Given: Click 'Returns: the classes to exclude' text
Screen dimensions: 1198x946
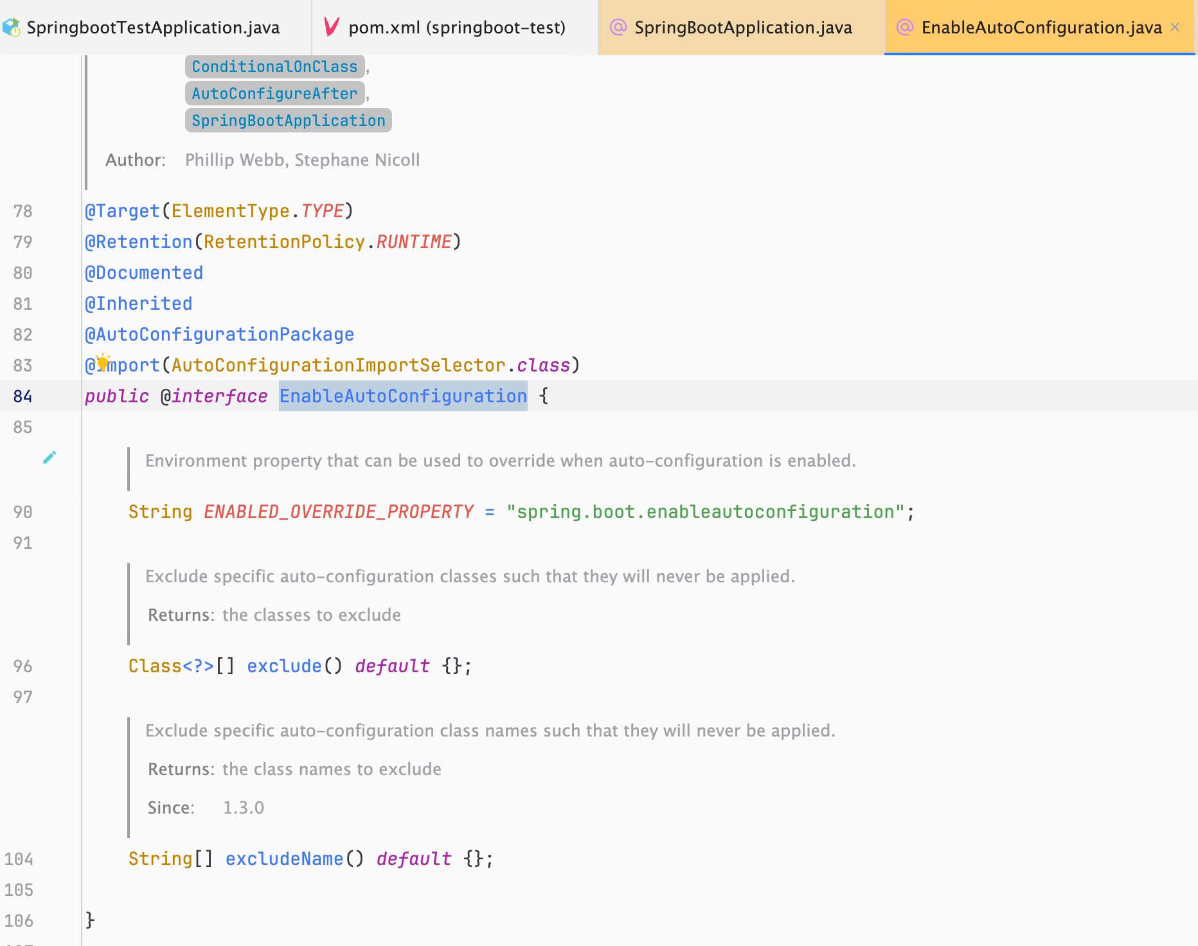Looking at the screenshot, I should (x=274, y=615).
